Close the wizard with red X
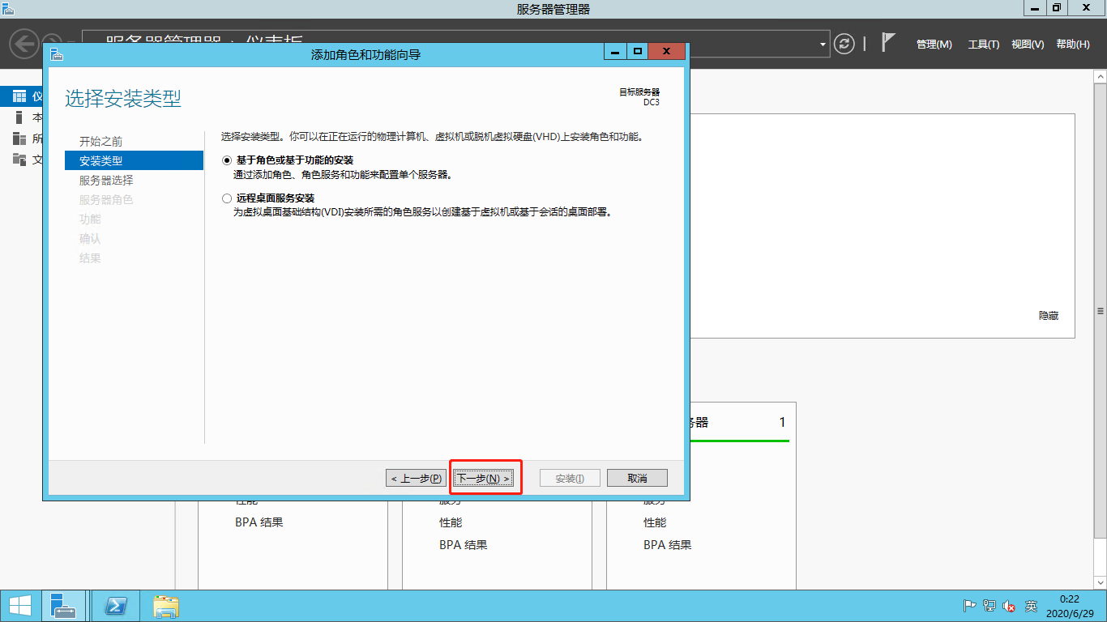 [666, 52]
